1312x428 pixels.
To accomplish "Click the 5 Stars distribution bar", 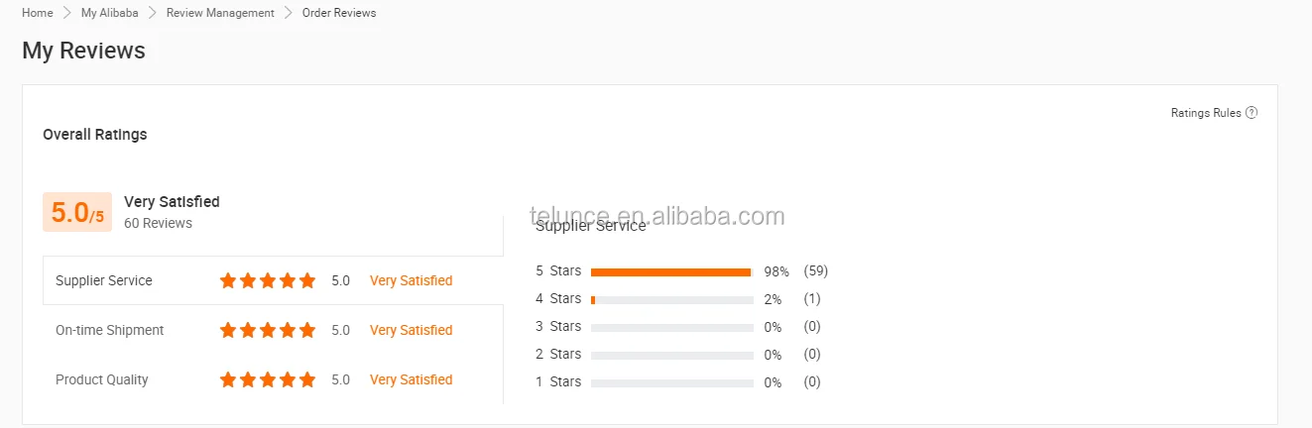I will point(671,271).
